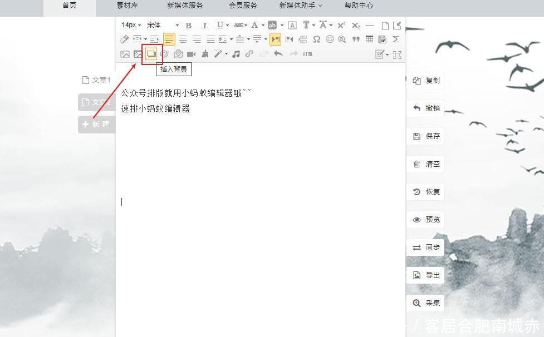
Task: Toggle underline formatting
Action: click(x=218, y=25)
